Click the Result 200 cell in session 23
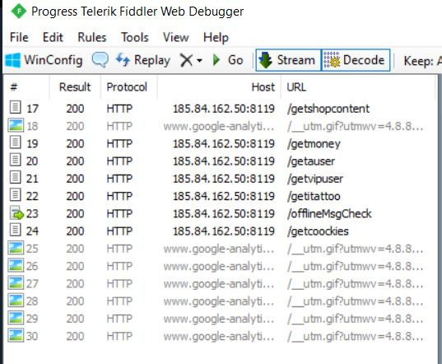The height and width of the screenshot is (364, 442). pyautogui.click(x=75, y=214)
